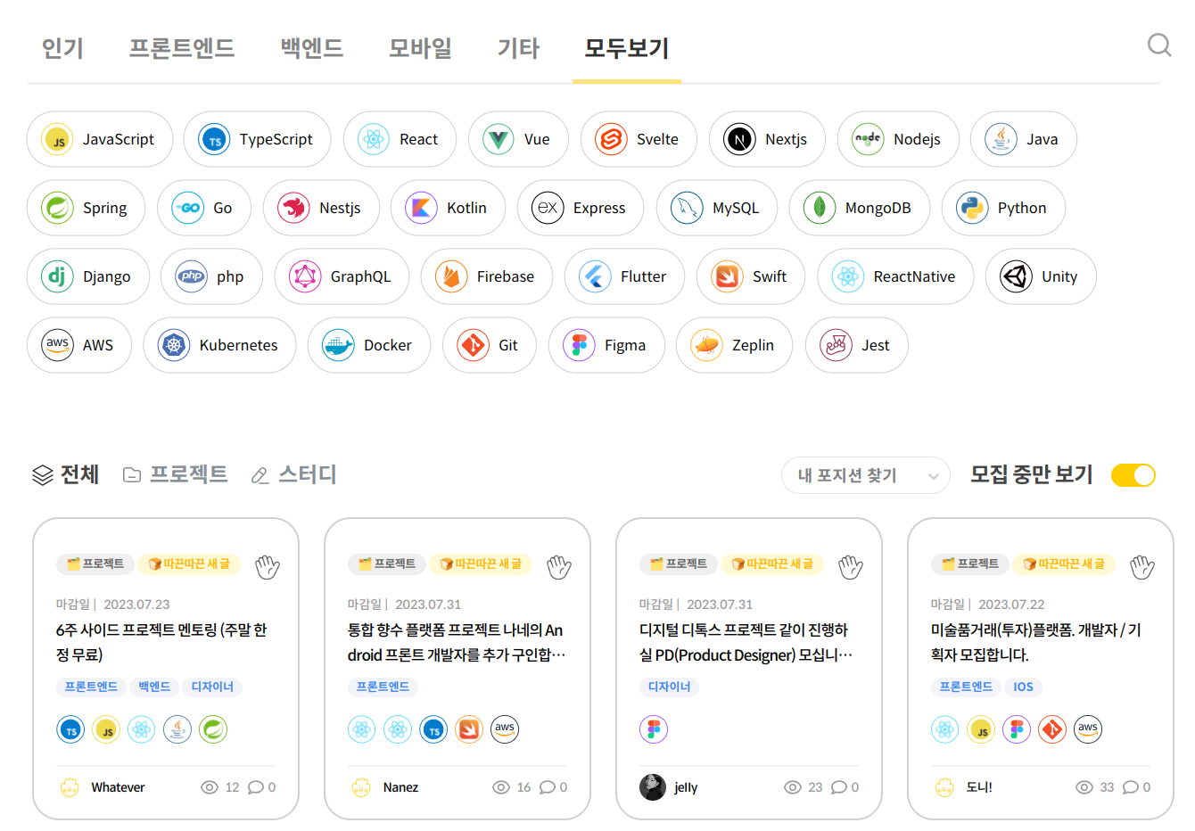1195x831 pixels.
Task: Choose the Swift filter chip
Action: [x=751, y=276]
